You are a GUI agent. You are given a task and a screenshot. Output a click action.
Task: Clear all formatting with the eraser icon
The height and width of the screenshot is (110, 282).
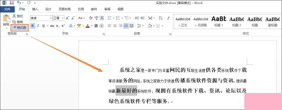[x=91, y=18]
